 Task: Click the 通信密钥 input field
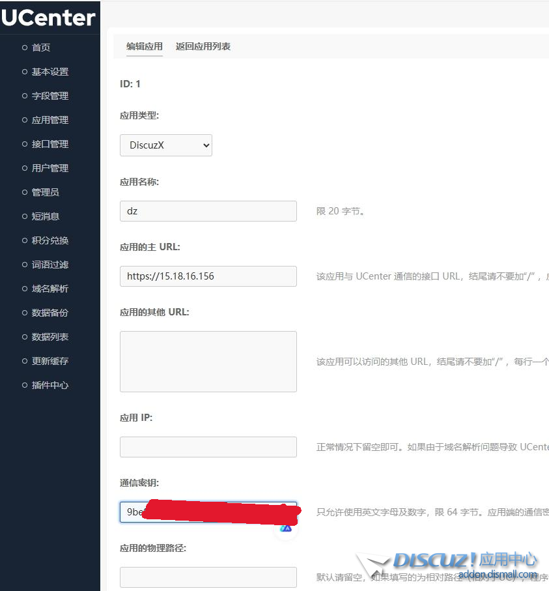[208, 512]
